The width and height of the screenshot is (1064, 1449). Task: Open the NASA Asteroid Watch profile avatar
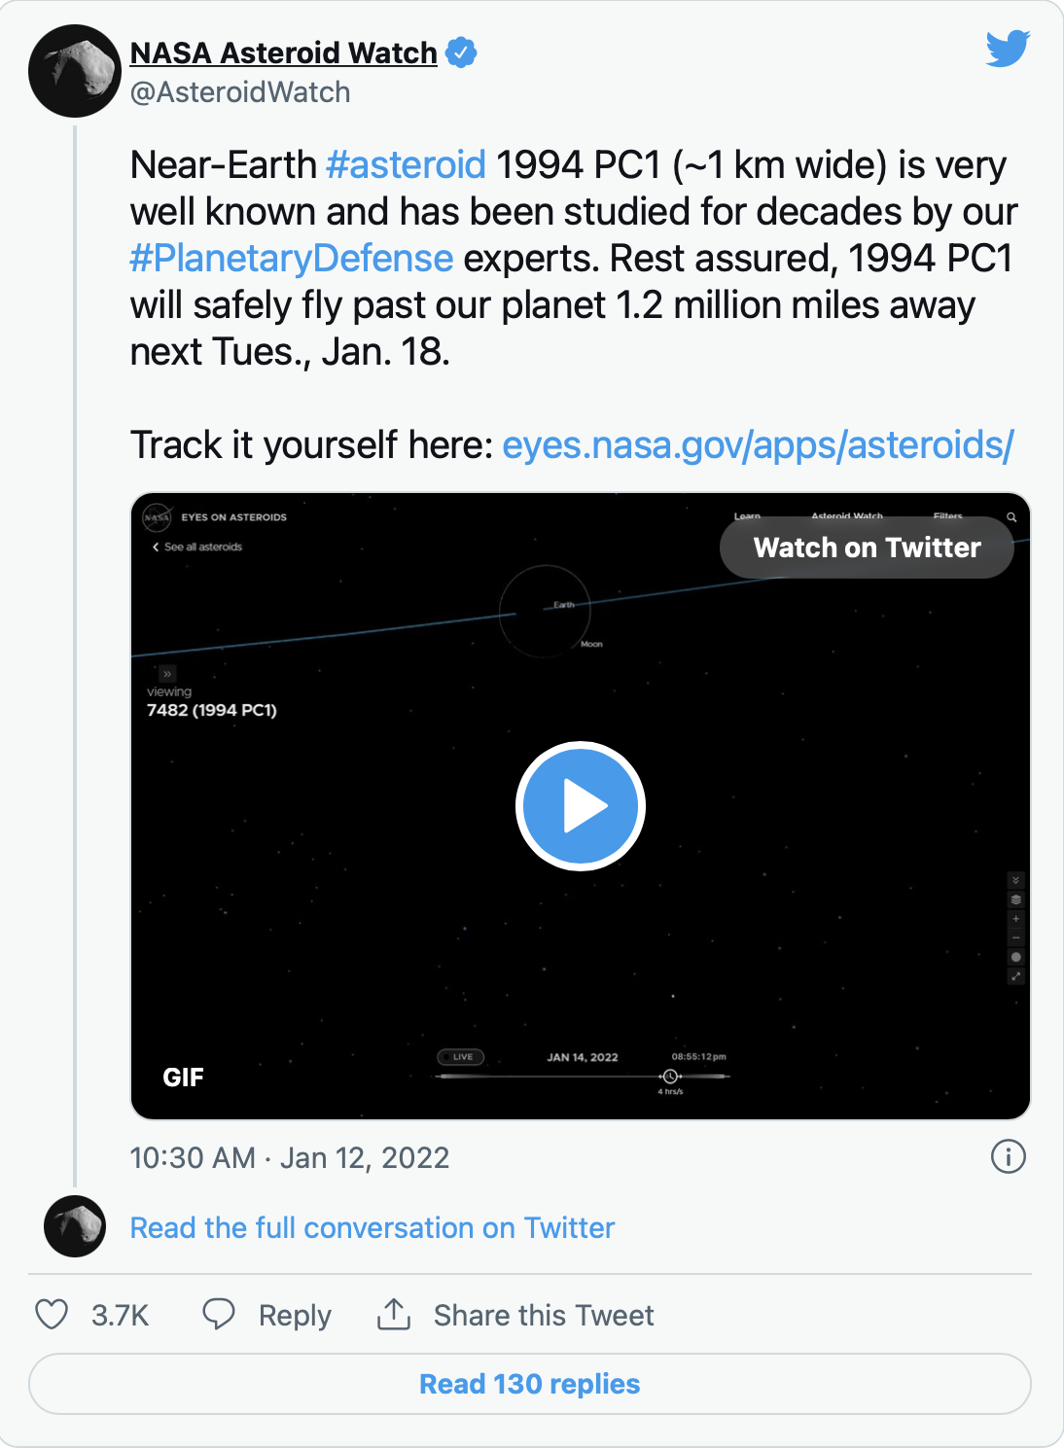coord(75,71)
